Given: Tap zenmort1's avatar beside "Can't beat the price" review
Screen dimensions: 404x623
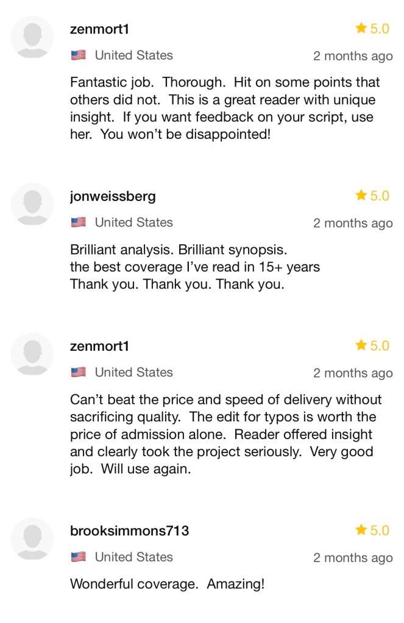Looking at the screenshot, I should tap(33, 354).
